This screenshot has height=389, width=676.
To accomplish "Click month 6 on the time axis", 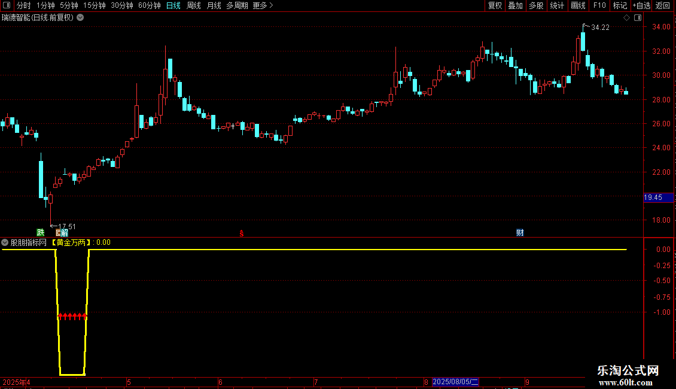I will (x=220, y=382).
